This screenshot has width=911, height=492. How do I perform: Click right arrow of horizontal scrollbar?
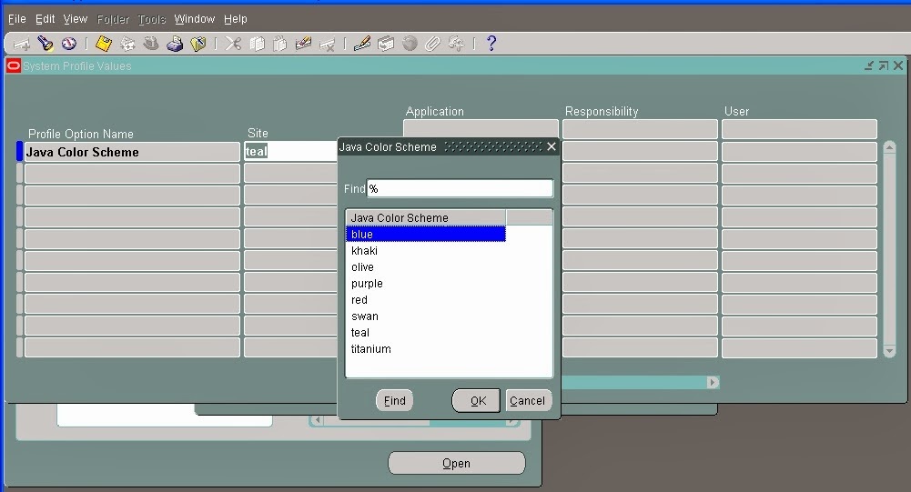(713, 382)
